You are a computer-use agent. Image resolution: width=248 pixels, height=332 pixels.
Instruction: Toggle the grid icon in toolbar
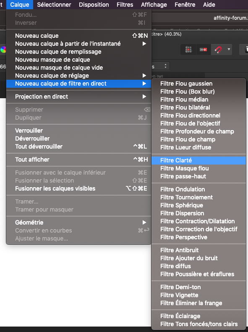[188, 50]
